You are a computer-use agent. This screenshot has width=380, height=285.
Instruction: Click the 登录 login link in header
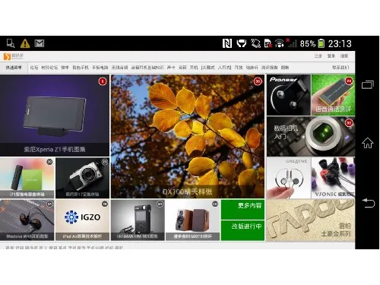(x=331, y=56)
